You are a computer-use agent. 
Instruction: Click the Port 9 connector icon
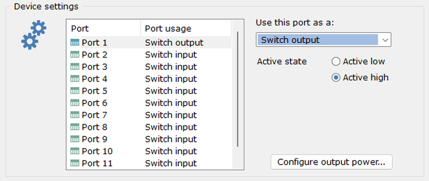(75, 139)
